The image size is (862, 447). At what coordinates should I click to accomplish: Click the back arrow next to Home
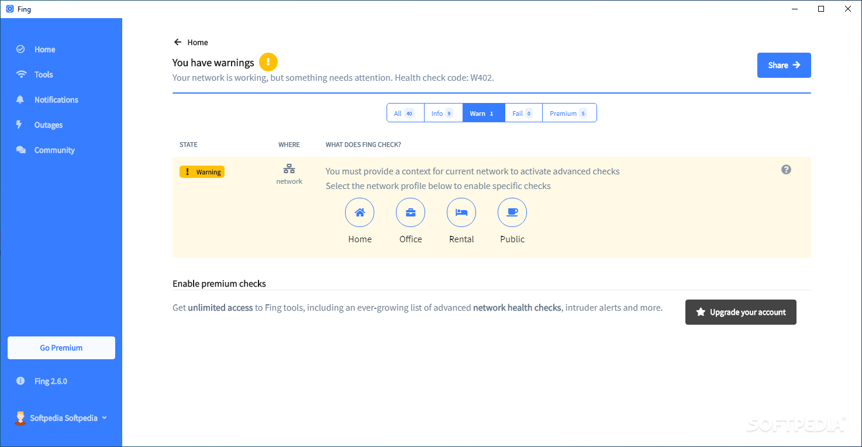178,42
